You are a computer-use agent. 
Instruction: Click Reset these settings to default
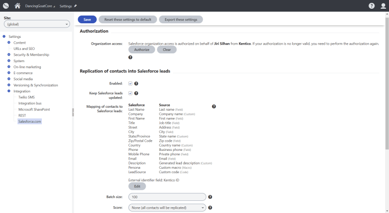pos(128,19)
